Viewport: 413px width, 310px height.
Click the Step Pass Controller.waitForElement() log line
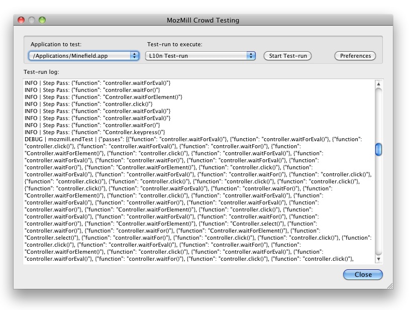point(104,97)
